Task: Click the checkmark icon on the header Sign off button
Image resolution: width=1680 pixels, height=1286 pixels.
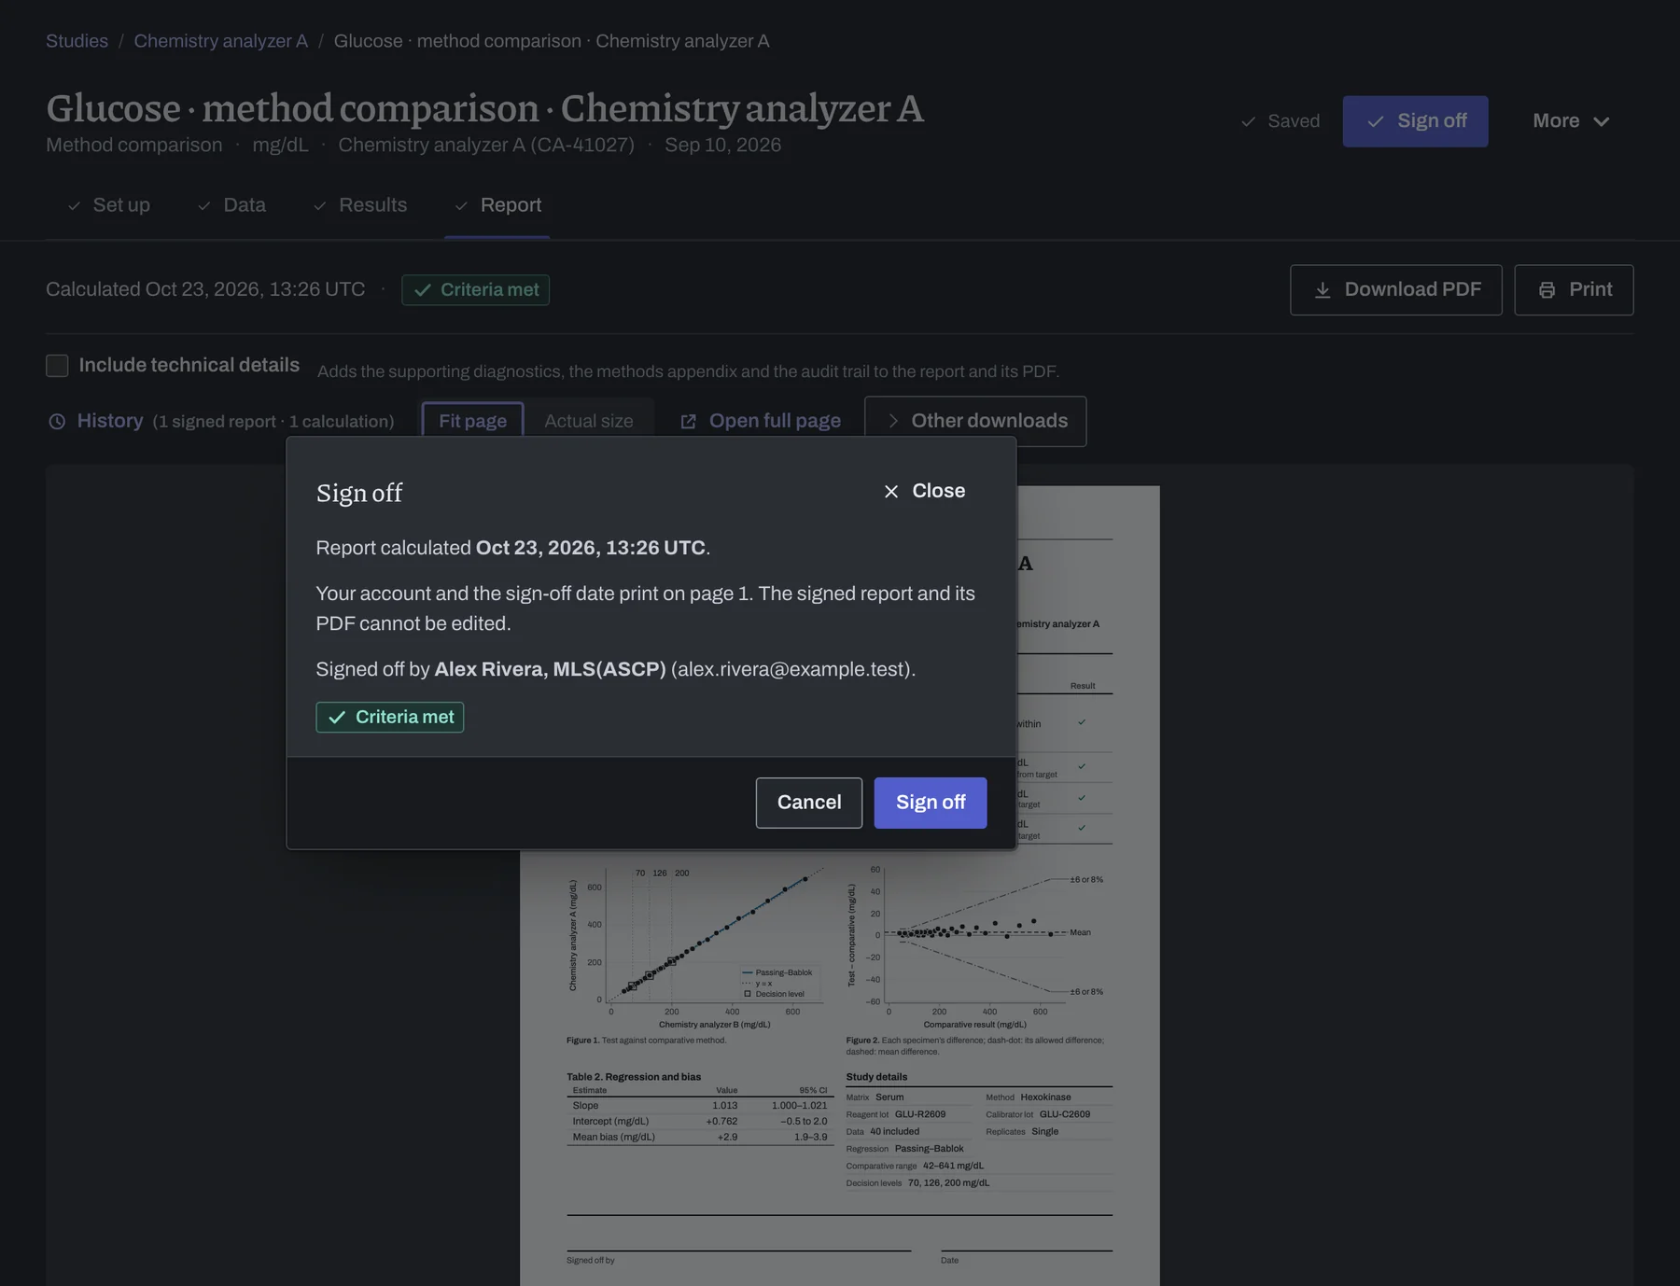Action: [1376, 121]
